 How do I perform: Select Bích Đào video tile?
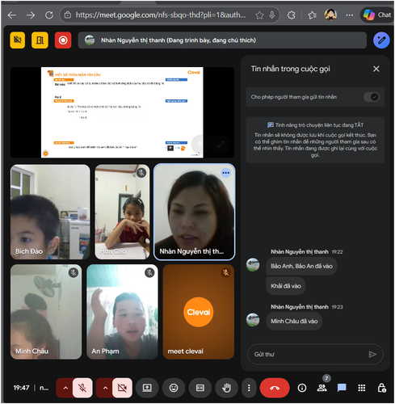point(50,213)
